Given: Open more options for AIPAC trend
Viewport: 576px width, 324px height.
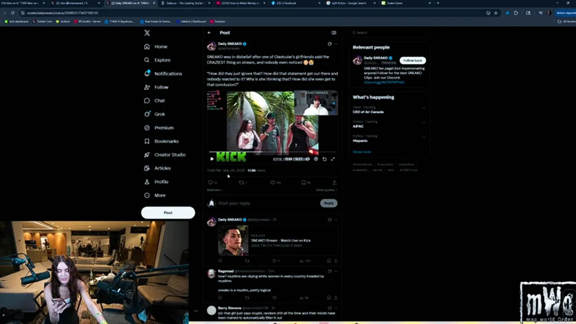Looking at the screenshot, I should [x=423, y=122].
